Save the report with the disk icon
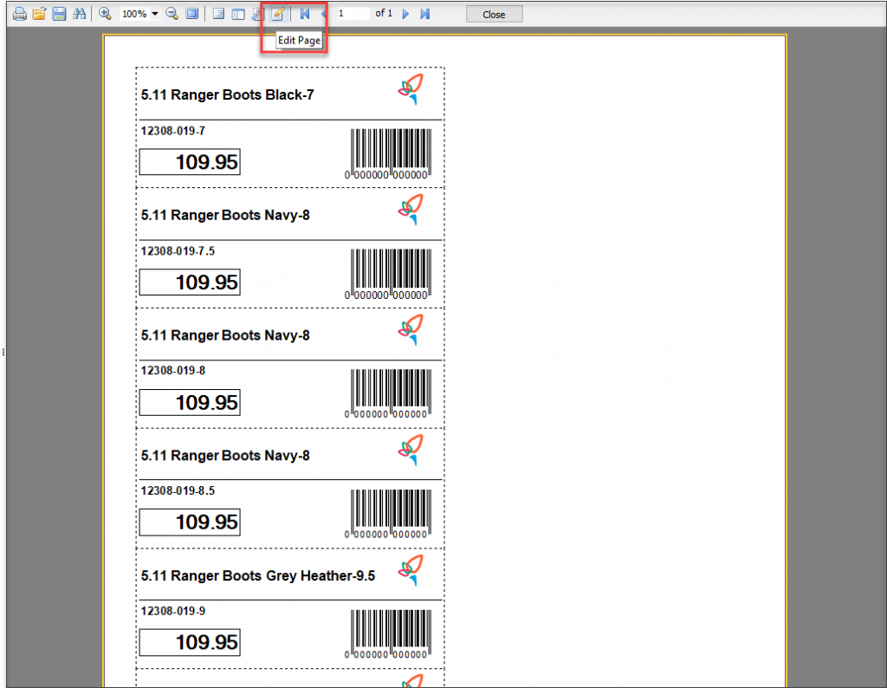Screen dimensions: 887x688 [59, 14]
